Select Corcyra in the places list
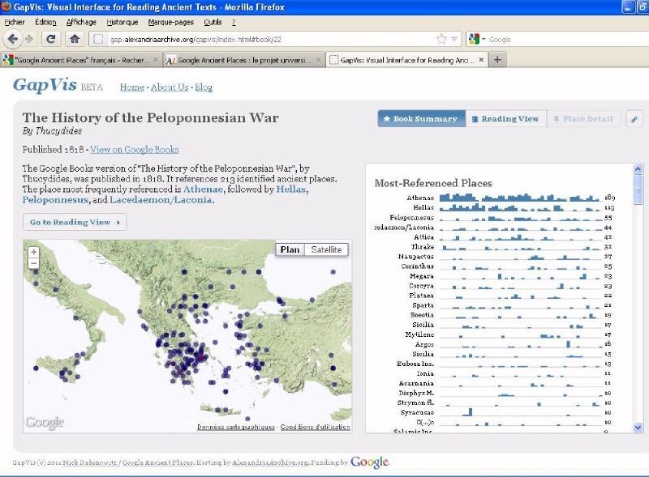Viewport: 649px width, 477px height. (421, 286)
